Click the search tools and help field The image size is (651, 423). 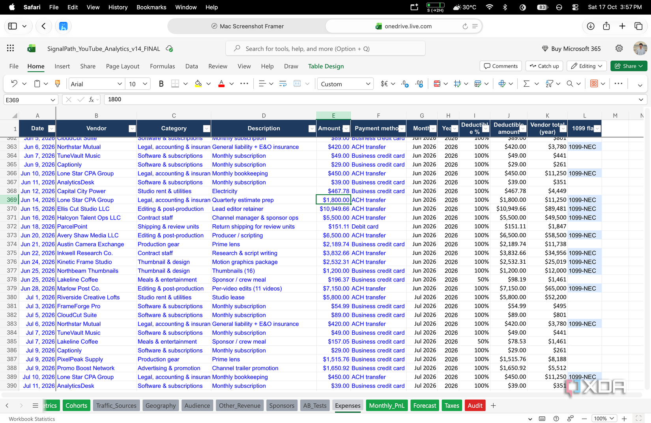point(325,48)
